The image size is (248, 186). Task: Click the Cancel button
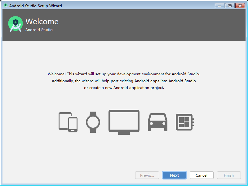[x=201, y=175]
